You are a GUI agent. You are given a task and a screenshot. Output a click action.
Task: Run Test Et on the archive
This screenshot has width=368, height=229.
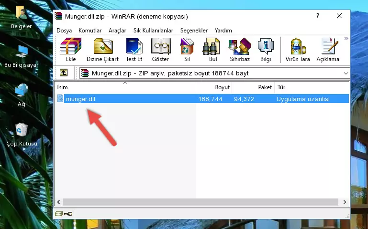(x=134, y=50)
